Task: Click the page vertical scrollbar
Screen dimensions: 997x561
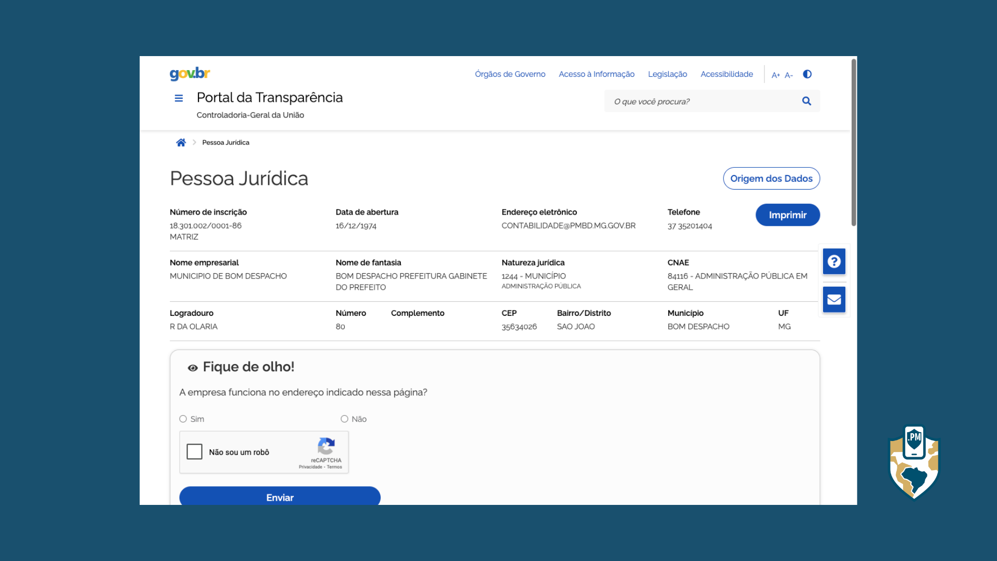Action: coord(854,143)
